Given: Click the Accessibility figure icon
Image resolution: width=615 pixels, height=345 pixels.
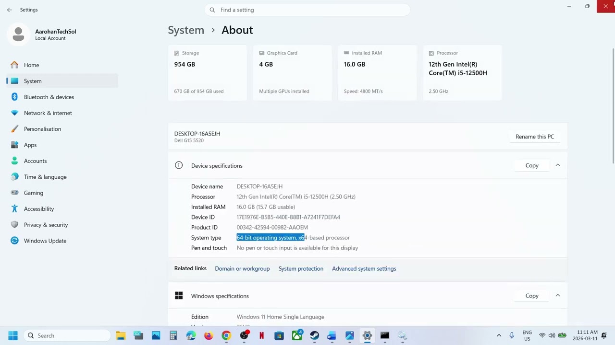Looking at the screenshot, I should (14, 209).
